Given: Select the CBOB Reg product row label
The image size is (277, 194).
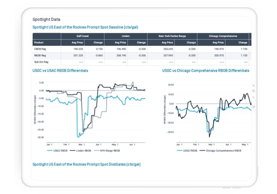Looking at the screenshot, I should click(40, 49).
